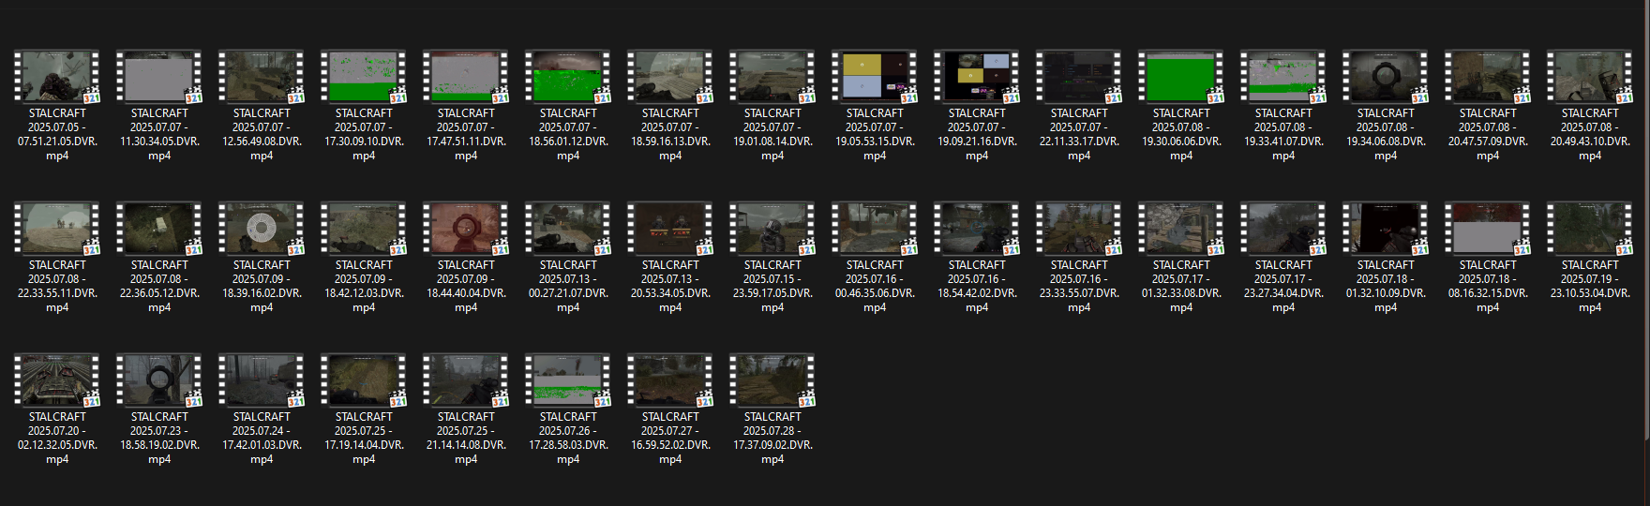This screenshot has height=506, width=1650.
Task: Select video thumbnail STALCRAFT 2025.07.05 - 07.51.21.05
Action: pyautogui.click(x=57, y=76)
